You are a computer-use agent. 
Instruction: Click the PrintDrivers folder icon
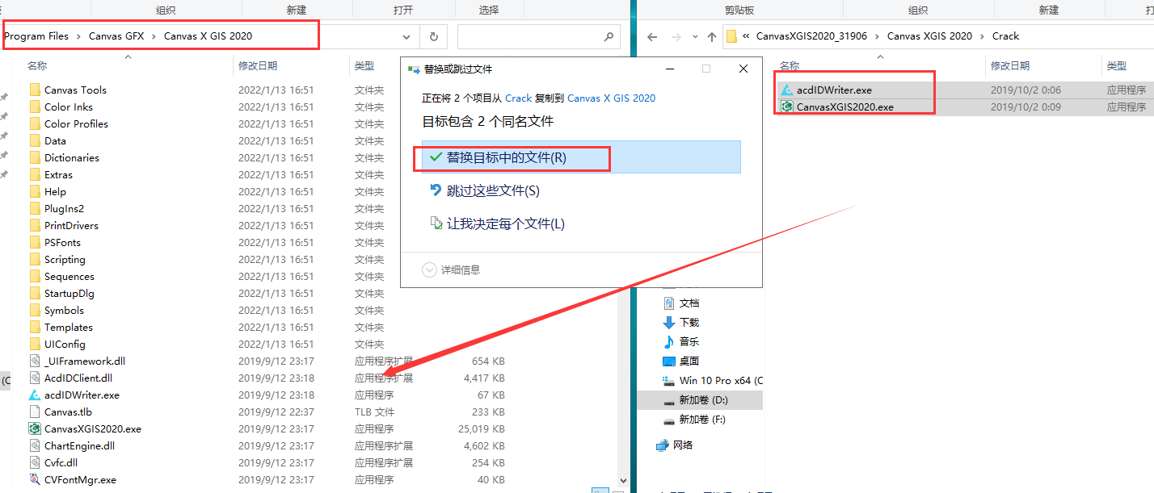click(x=35, y=225)
